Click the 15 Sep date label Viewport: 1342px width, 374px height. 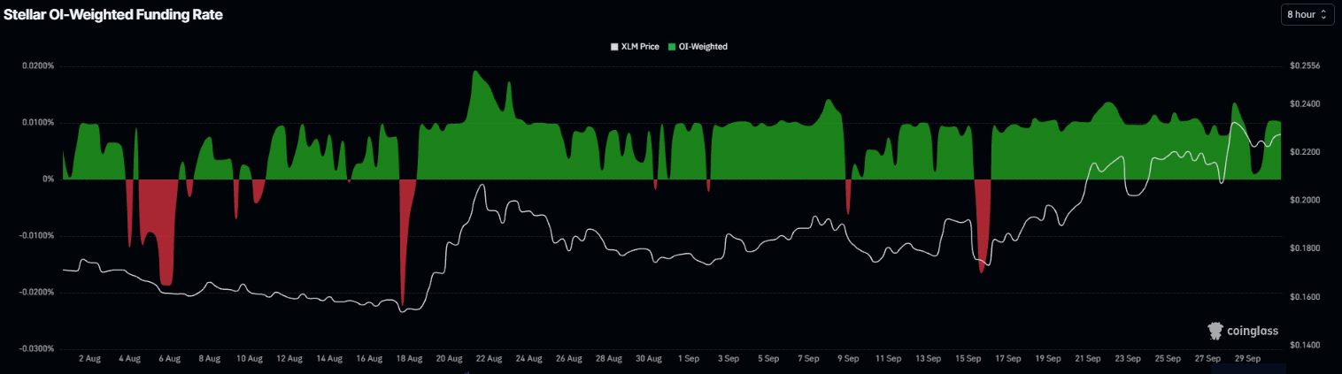click(x=968, y=360)
